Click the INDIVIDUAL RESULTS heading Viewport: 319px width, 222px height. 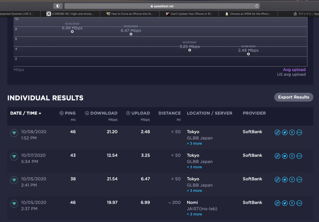click(45, 98)
